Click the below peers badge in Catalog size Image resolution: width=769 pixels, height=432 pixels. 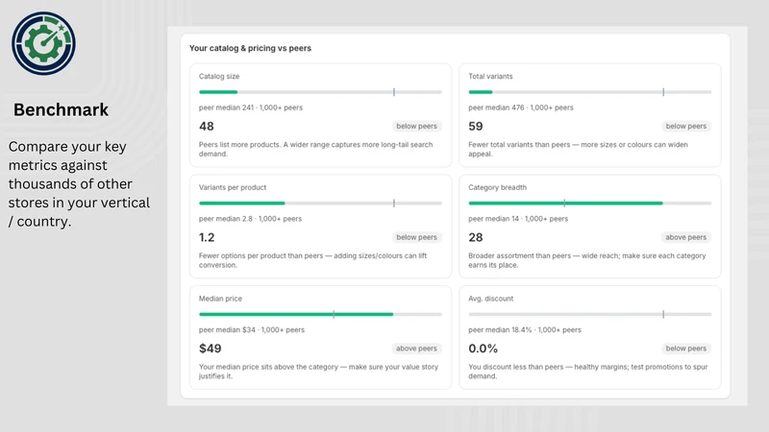click(x=416, y=127)
